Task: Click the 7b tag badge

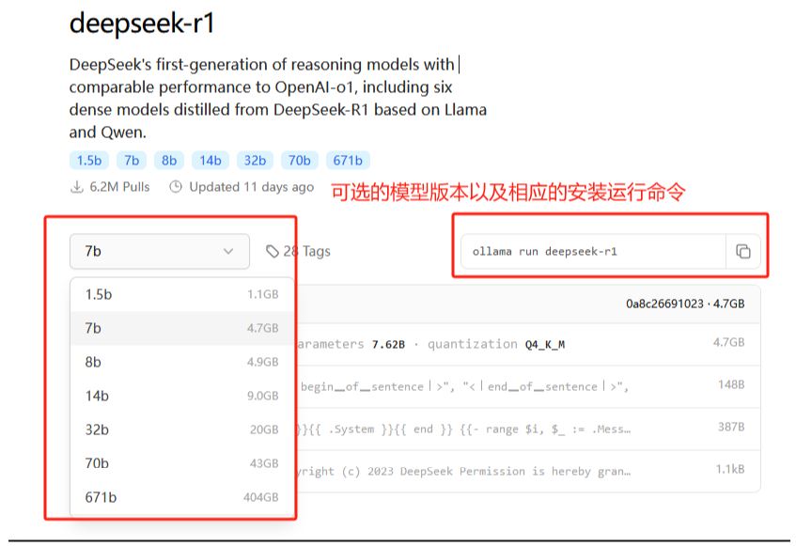Action: pos(132,161)
